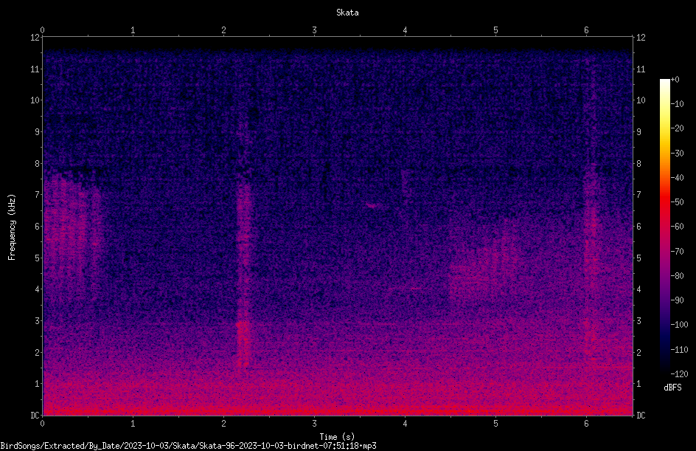Click the 'Skata' spectrogram title
This screenshot has height=451, width=696.
click(x=347, y=13)
